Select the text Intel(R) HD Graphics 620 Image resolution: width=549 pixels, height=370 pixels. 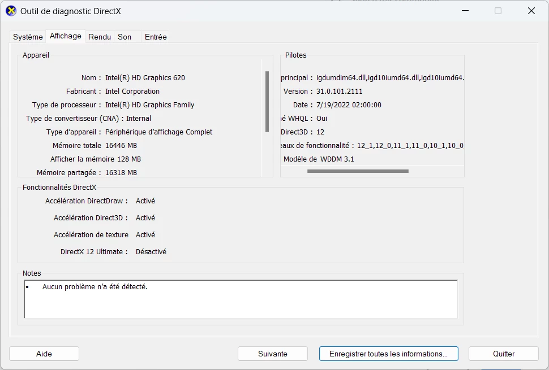tap(145, 77)
